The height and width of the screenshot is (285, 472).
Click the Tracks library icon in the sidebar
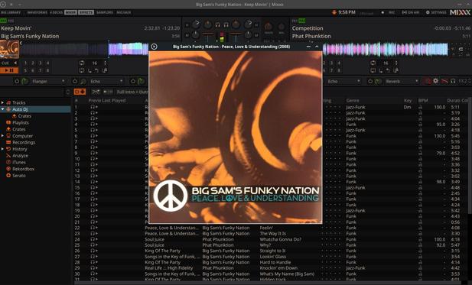pos(8,102)
